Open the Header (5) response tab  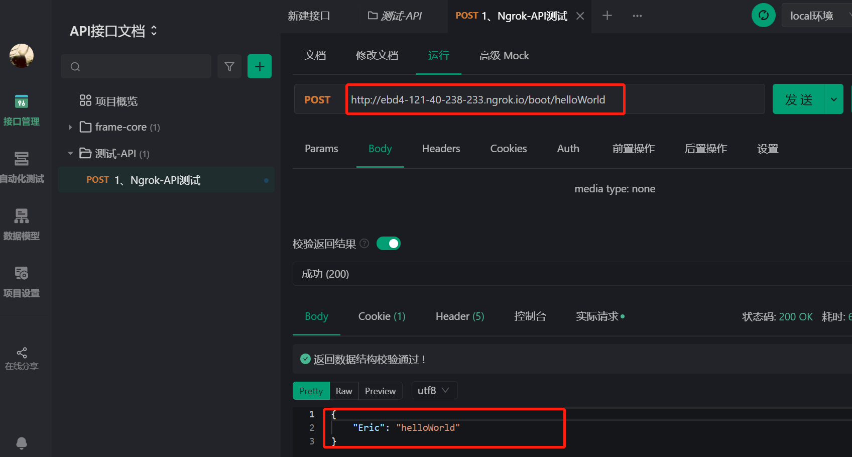point(460,316)
